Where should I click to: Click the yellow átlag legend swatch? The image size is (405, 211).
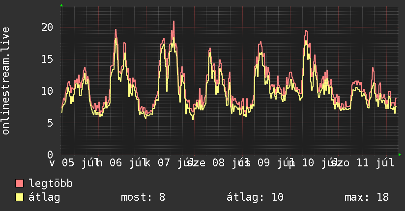(19, 197)
